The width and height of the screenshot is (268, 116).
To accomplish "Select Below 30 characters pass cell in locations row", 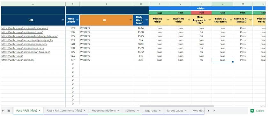I will (222, 60).
